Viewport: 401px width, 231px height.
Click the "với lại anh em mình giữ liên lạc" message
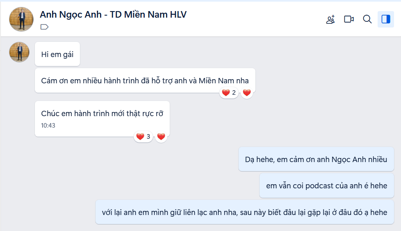pos(244,212)
